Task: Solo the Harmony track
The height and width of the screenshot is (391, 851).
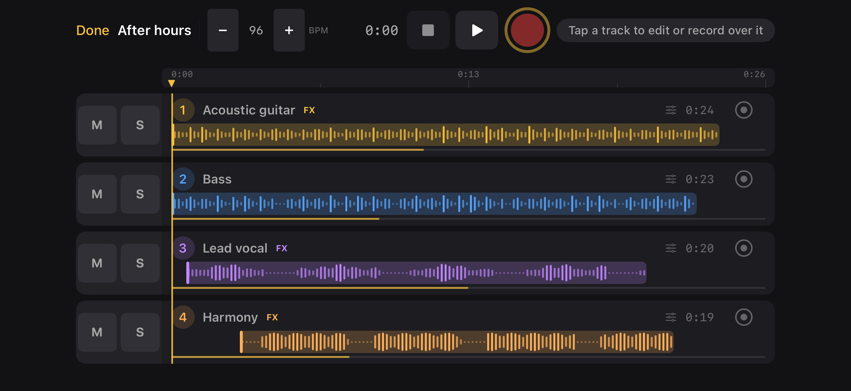Action: click(140, 332)
